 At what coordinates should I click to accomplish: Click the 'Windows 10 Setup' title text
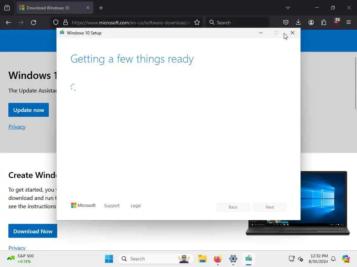pyautogui.click(x=84, y=33)
